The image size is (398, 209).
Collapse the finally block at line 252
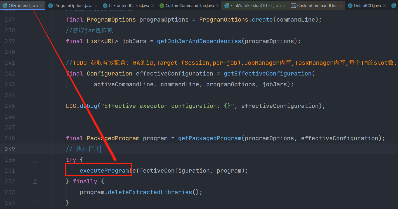(x=35, y=181)
